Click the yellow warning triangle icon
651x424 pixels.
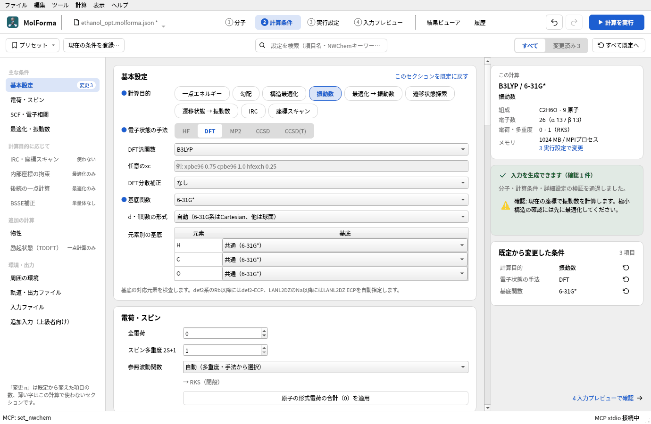[x=506, y=205]
